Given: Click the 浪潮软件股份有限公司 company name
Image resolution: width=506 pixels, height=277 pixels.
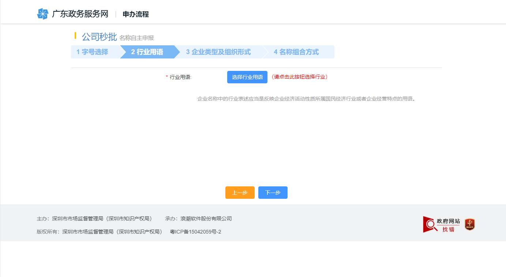Looking at the screenshot, I should (206, 219).
